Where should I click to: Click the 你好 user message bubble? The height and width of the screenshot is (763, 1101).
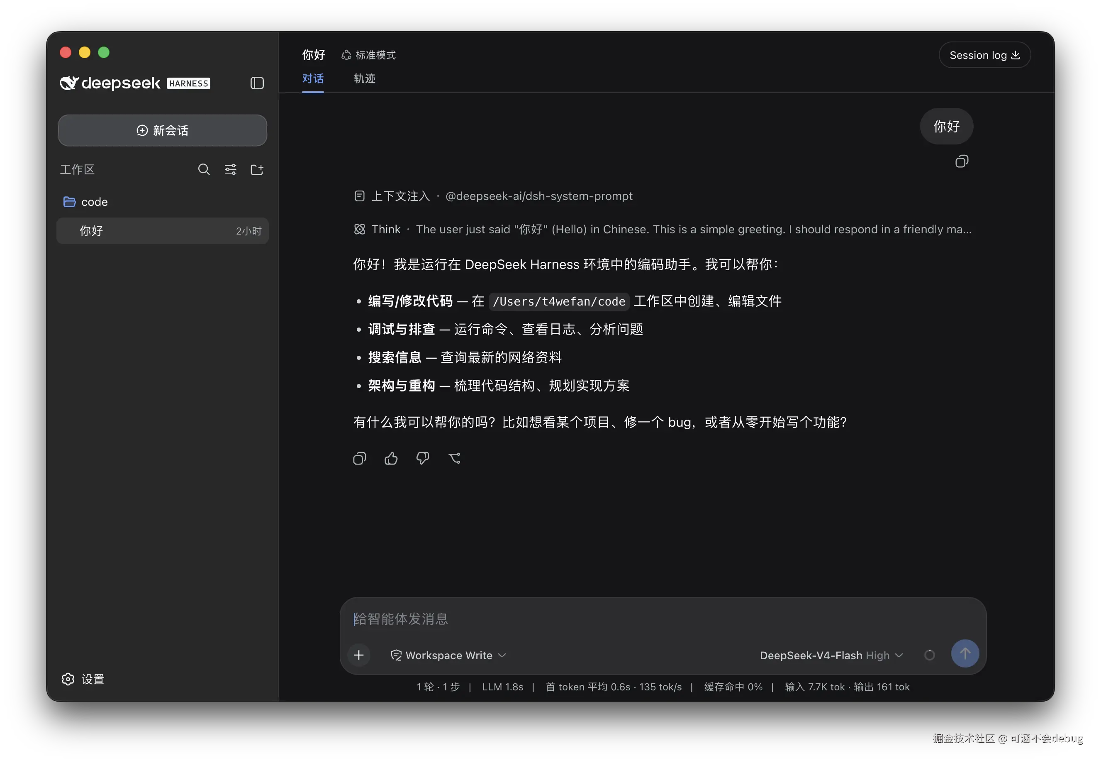(946, 126)
